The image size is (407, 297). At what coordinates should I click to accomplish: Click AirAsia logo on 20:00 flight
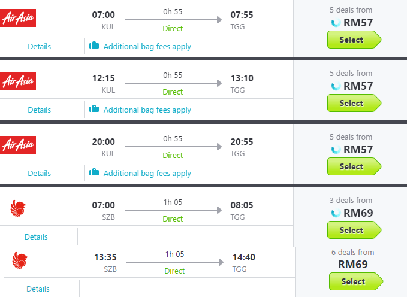[19, 145]
